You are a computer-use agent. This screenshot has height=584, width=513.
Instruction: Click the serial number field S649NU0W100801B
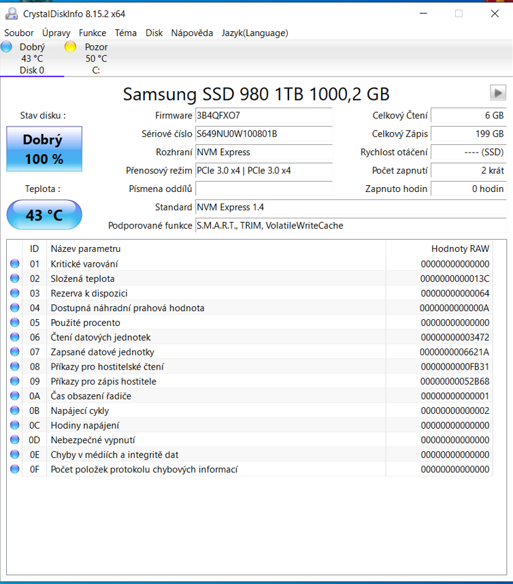(x=263, y=133)
